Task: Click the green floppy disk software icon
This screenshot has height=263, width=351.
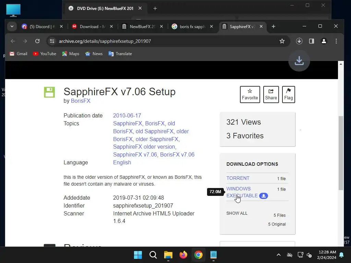Action: [49, 92]
